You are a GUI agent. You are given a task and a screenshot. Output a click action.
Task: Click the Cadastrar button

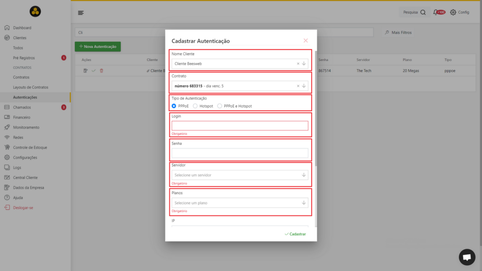coord(295,234)
